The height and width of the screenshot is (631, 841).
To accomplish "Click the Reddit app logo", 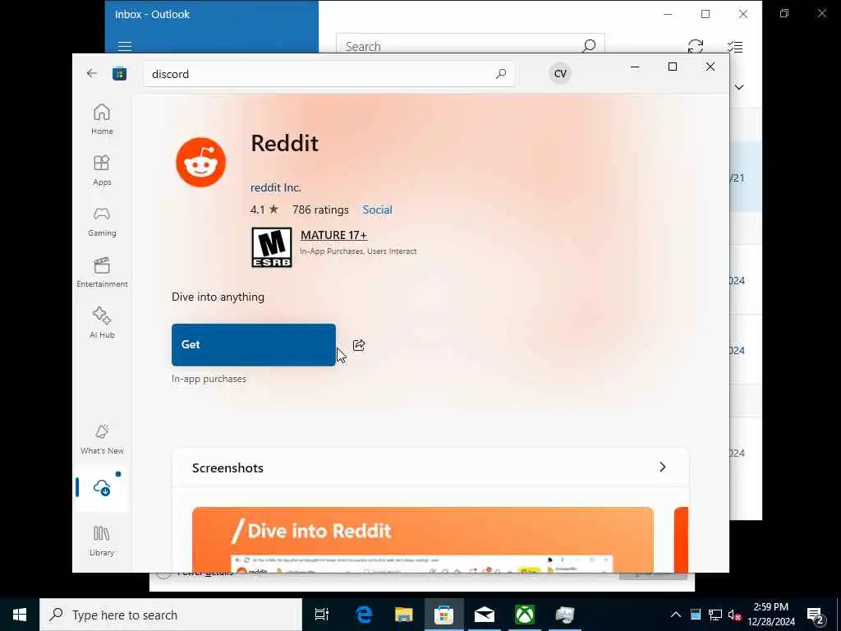I will 200,162.
